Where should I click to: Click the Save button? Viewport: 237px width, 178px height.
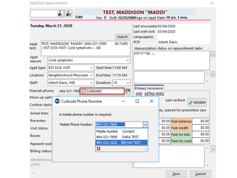pyautogui.click(x=176, y=174)
